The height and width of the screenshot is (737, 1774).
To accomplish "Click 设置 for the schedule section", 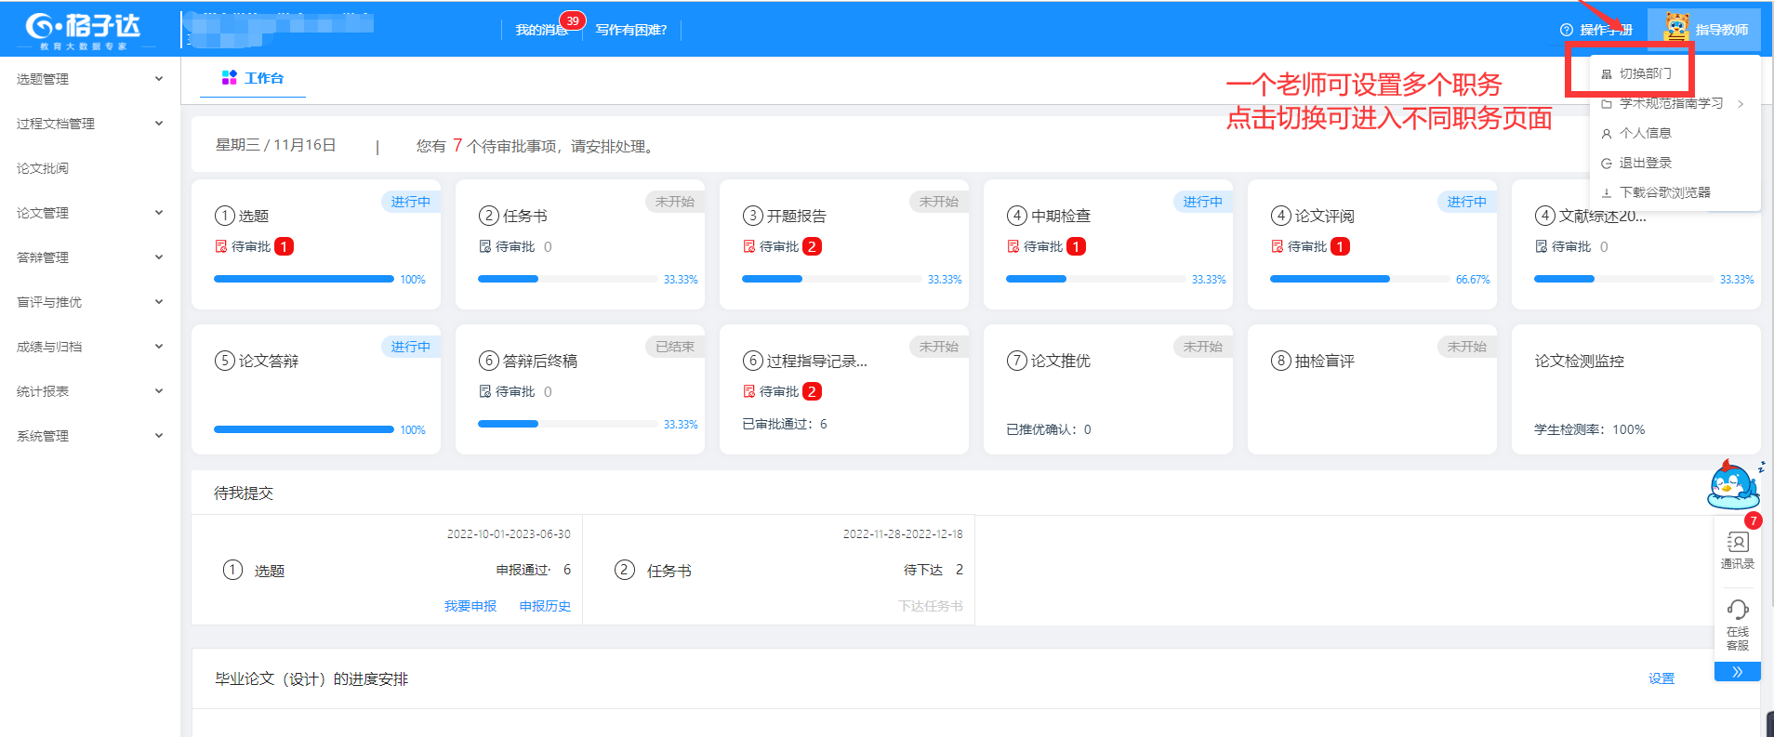I will coord(1661,678).
